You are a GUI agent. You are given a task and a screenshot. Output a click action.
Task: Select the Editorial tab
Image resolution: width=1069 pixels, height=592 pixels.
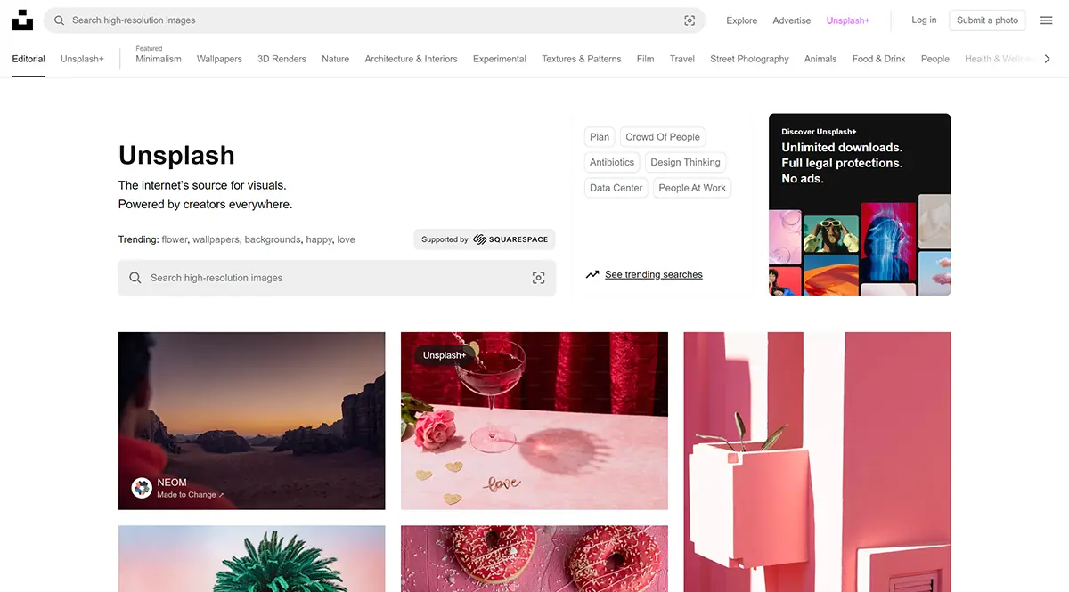29,59
